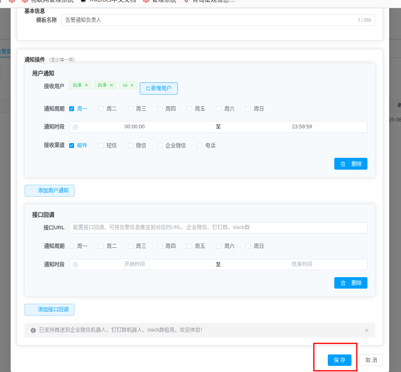
Task: Dismiss the Slack support notice via its ×
Action: point(367,330)
